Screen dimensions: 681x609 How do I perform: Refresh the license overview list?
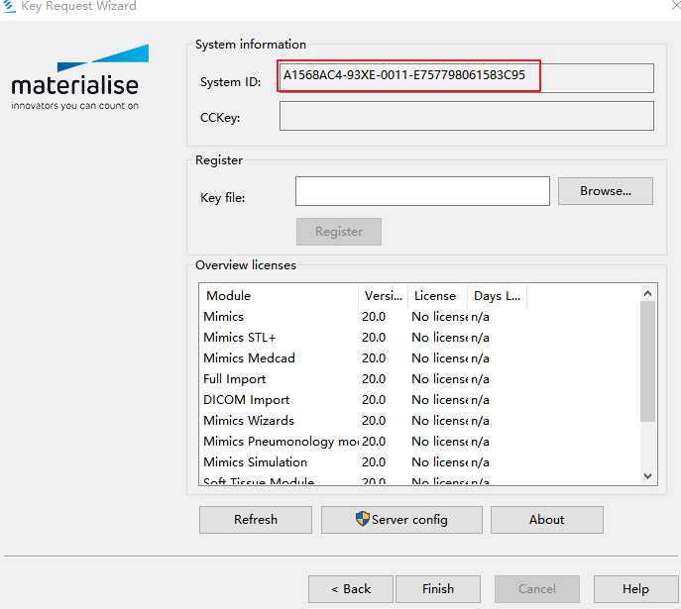[x=256, y=520]
